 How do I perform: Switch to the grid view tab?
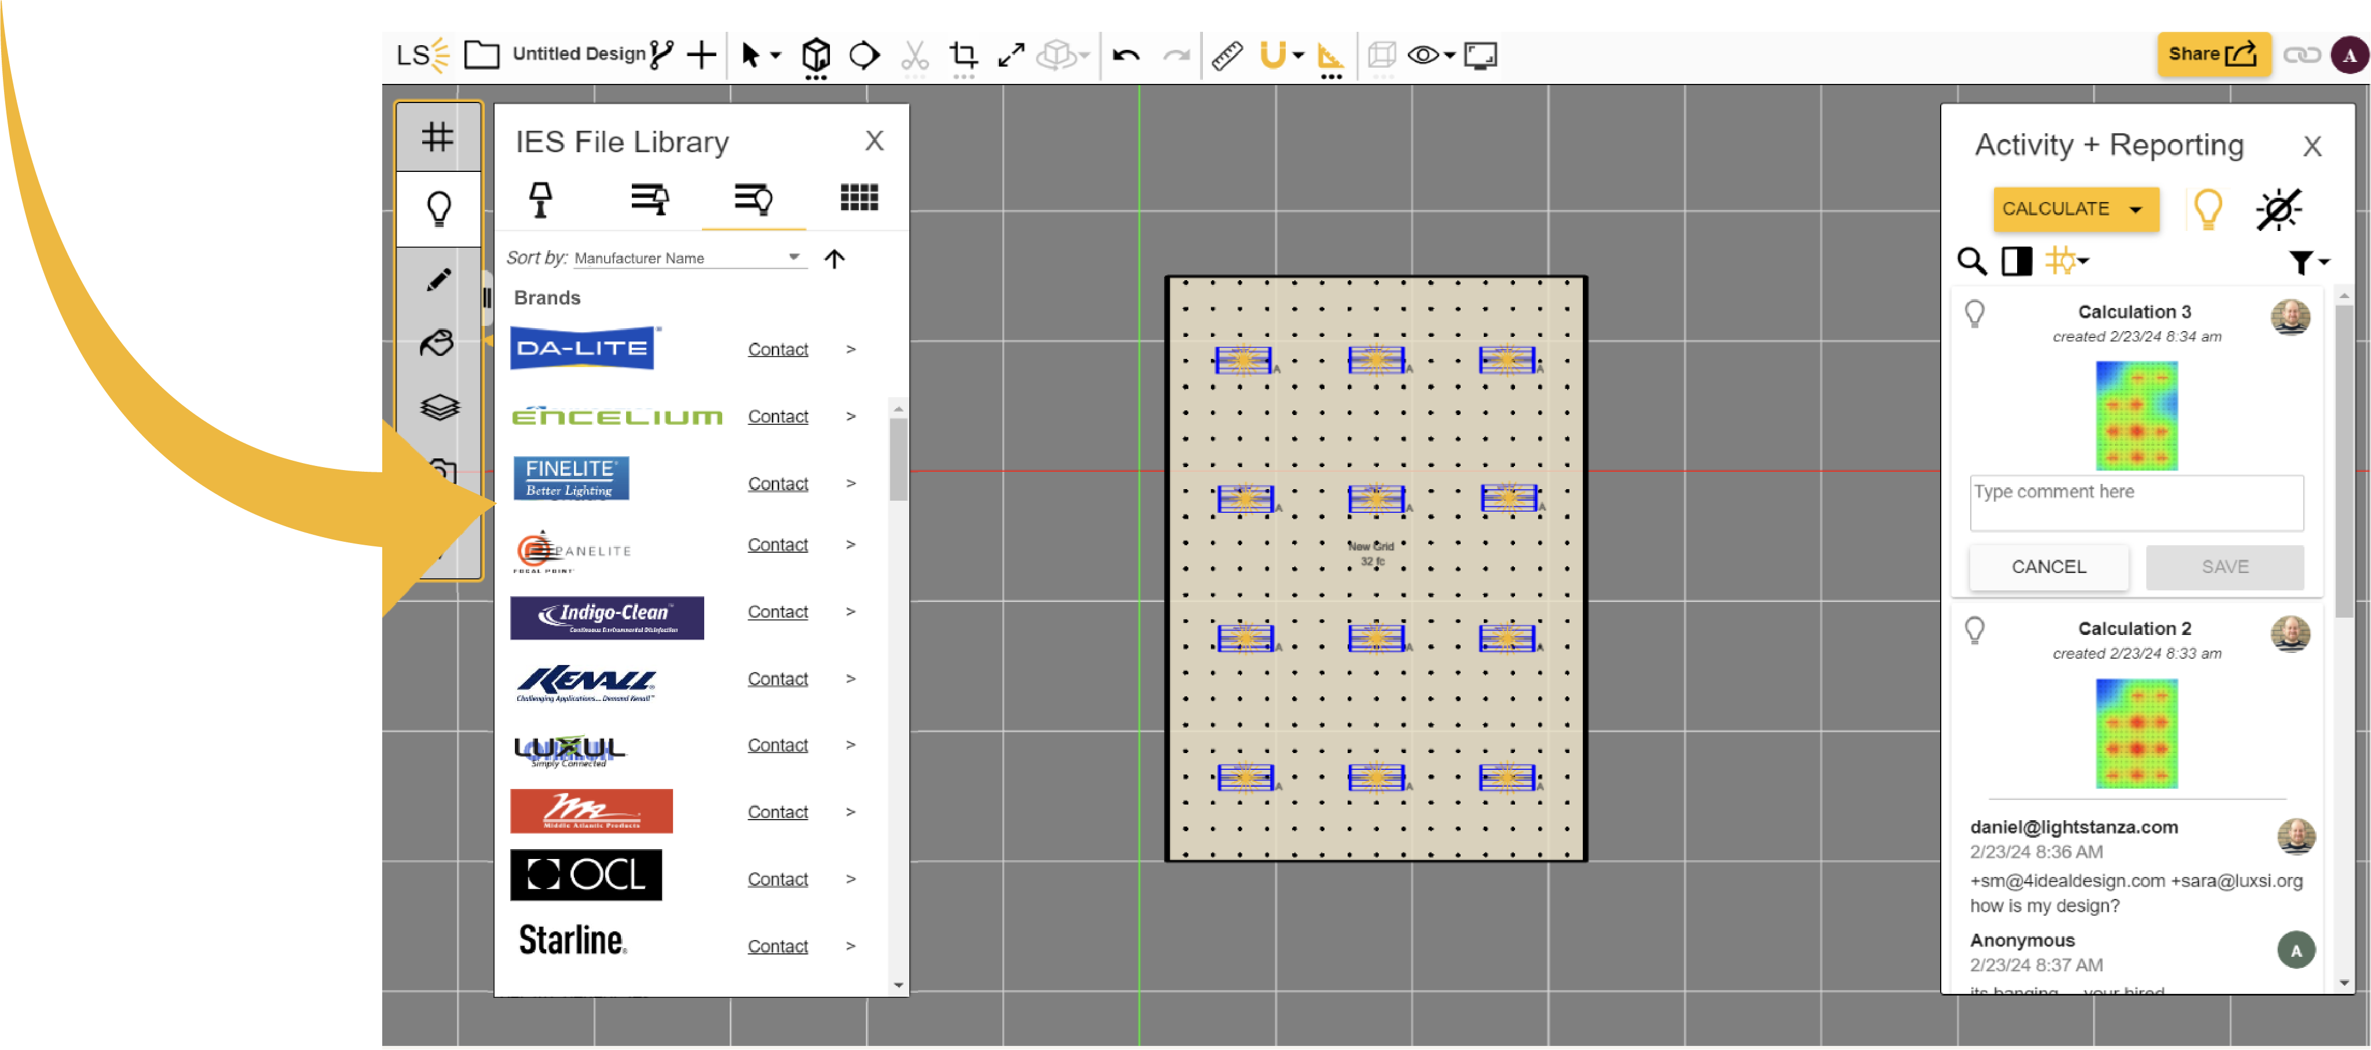[859, 198]
